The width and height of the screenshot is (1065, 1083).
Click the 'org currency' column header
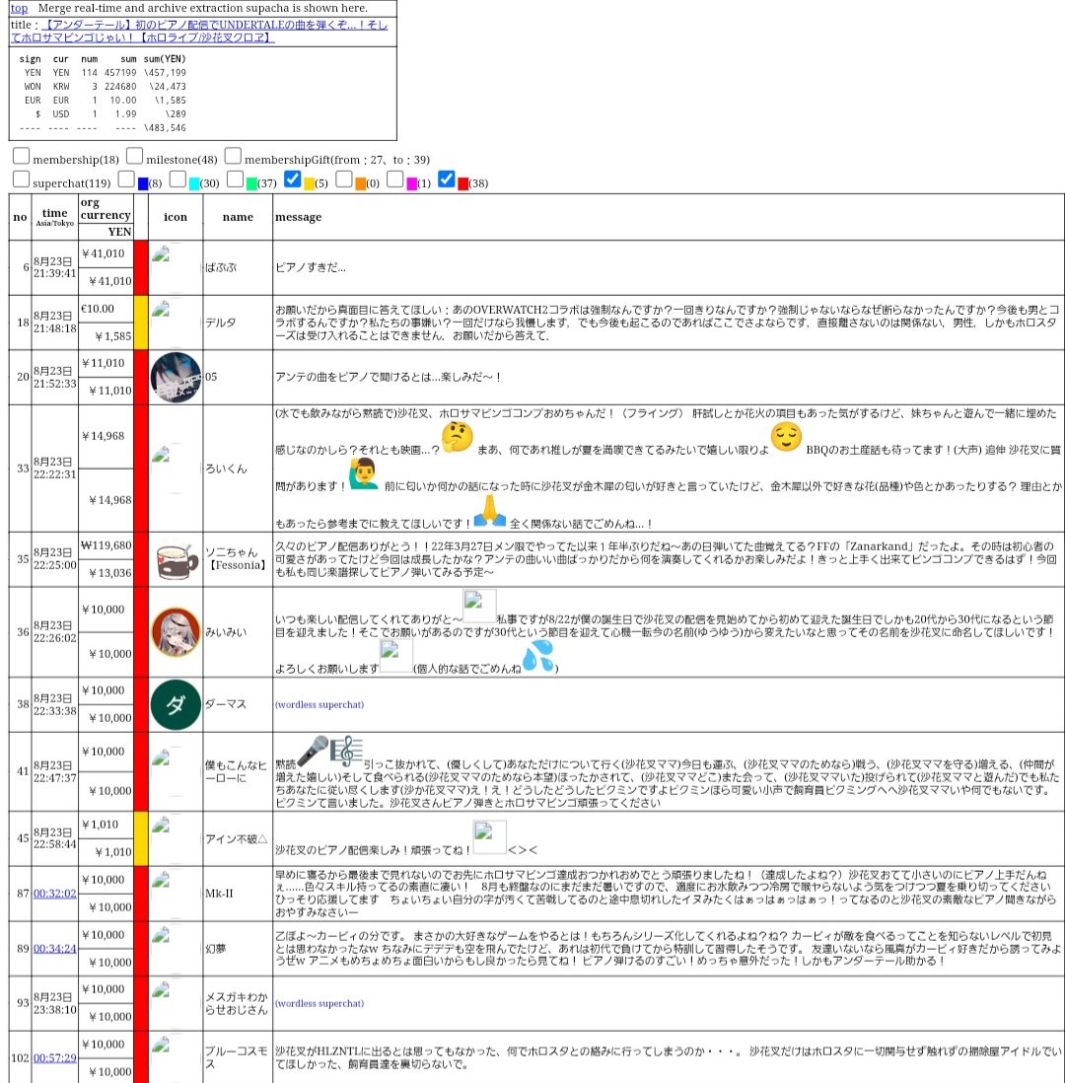(106, 209)
